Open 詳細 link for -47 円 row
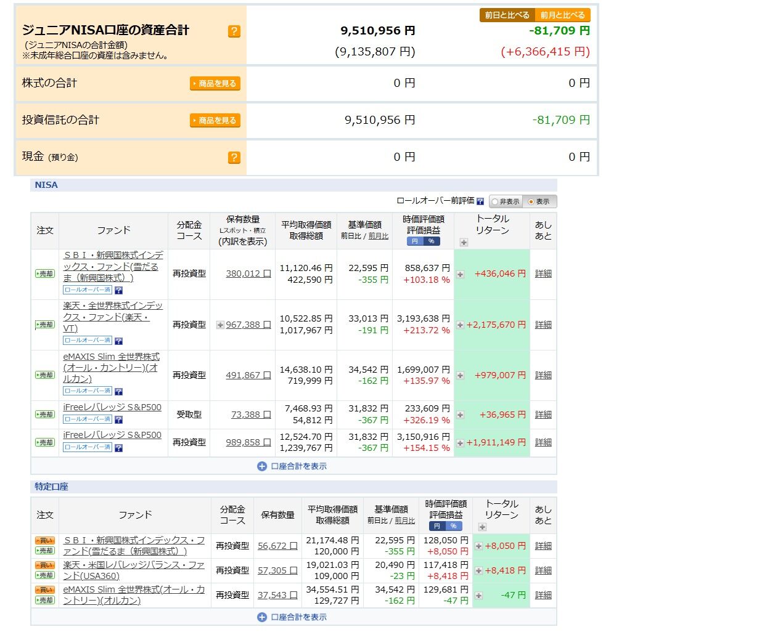The image size is (762, 640). click(543, 595)
